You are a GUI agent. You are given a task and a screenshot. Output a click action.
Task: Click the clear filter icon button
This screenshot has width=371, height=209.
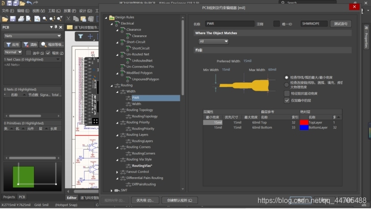click(x=30, y=45)
